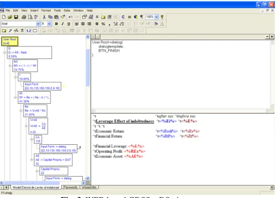Image resolution: width=276 pixels, height=198 pixels.
Task: Click the yellow node icon in third toolbar
Action: (4, 31)
